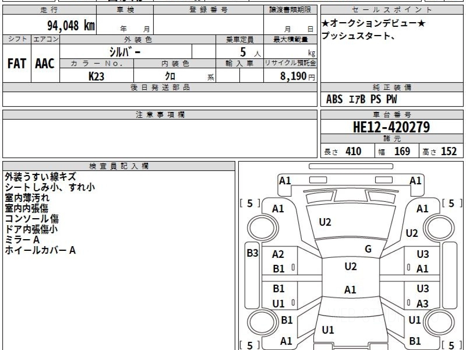Viewport: 466px width, 350px height.
Task: Click the 諸元 header
Action: tap(392, 139)
